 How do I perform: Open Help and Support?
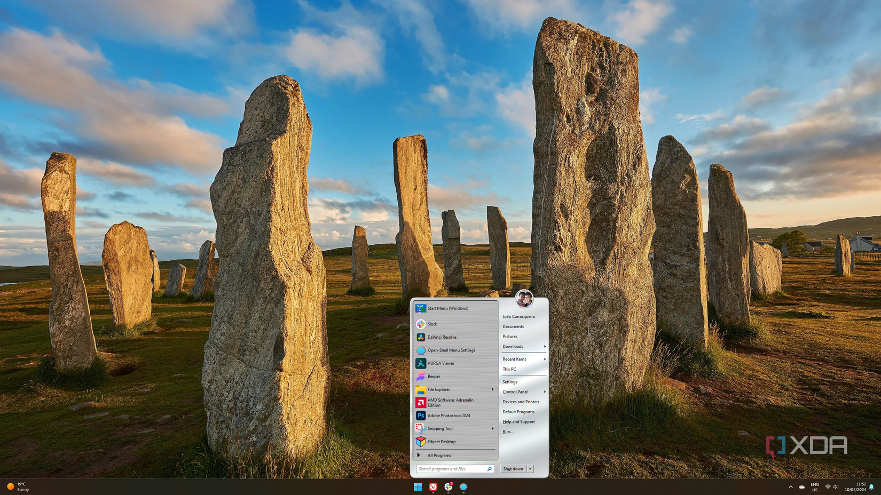tap(519, 421)
